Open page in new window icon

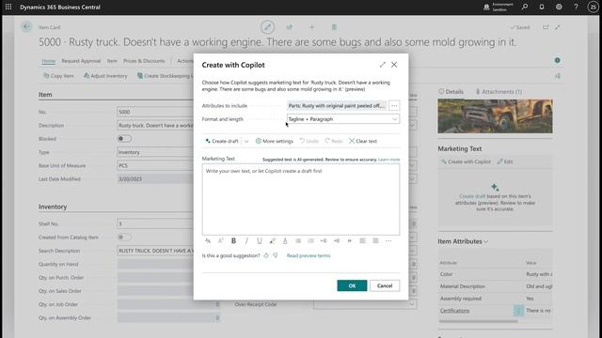(546, 27)
